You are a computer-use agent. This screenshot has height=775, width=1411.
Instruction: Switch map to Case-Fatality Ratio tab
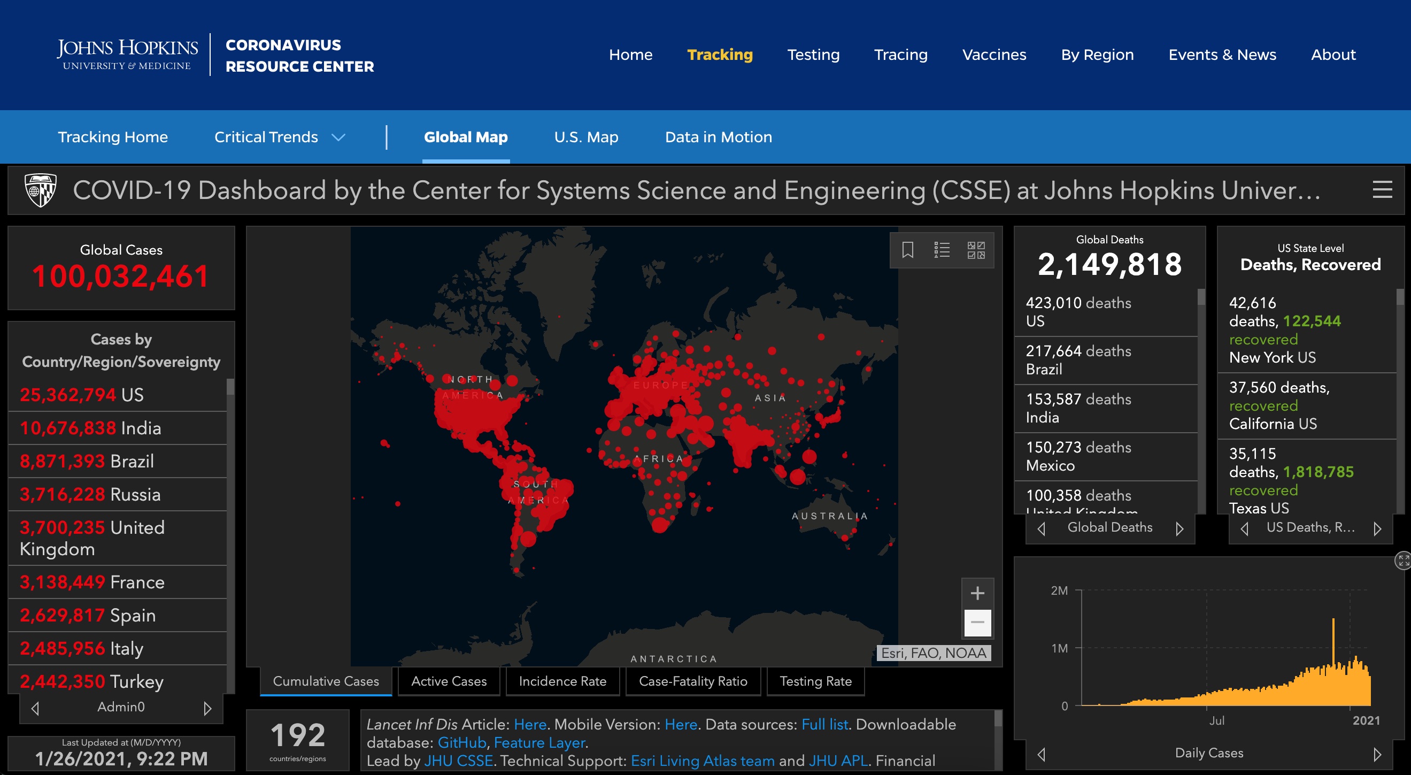click(693, 681)
